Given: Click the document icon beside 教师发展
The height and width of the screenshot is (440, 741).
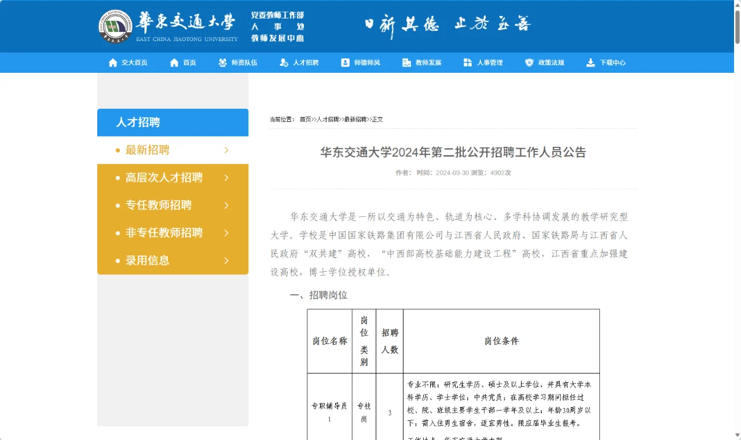Looking at the screenshot, I should [x=406, y=62].
